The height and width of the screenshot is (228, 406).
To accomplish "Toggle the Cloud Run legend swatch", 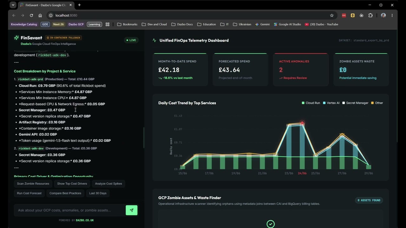I will tap(303, 103).
